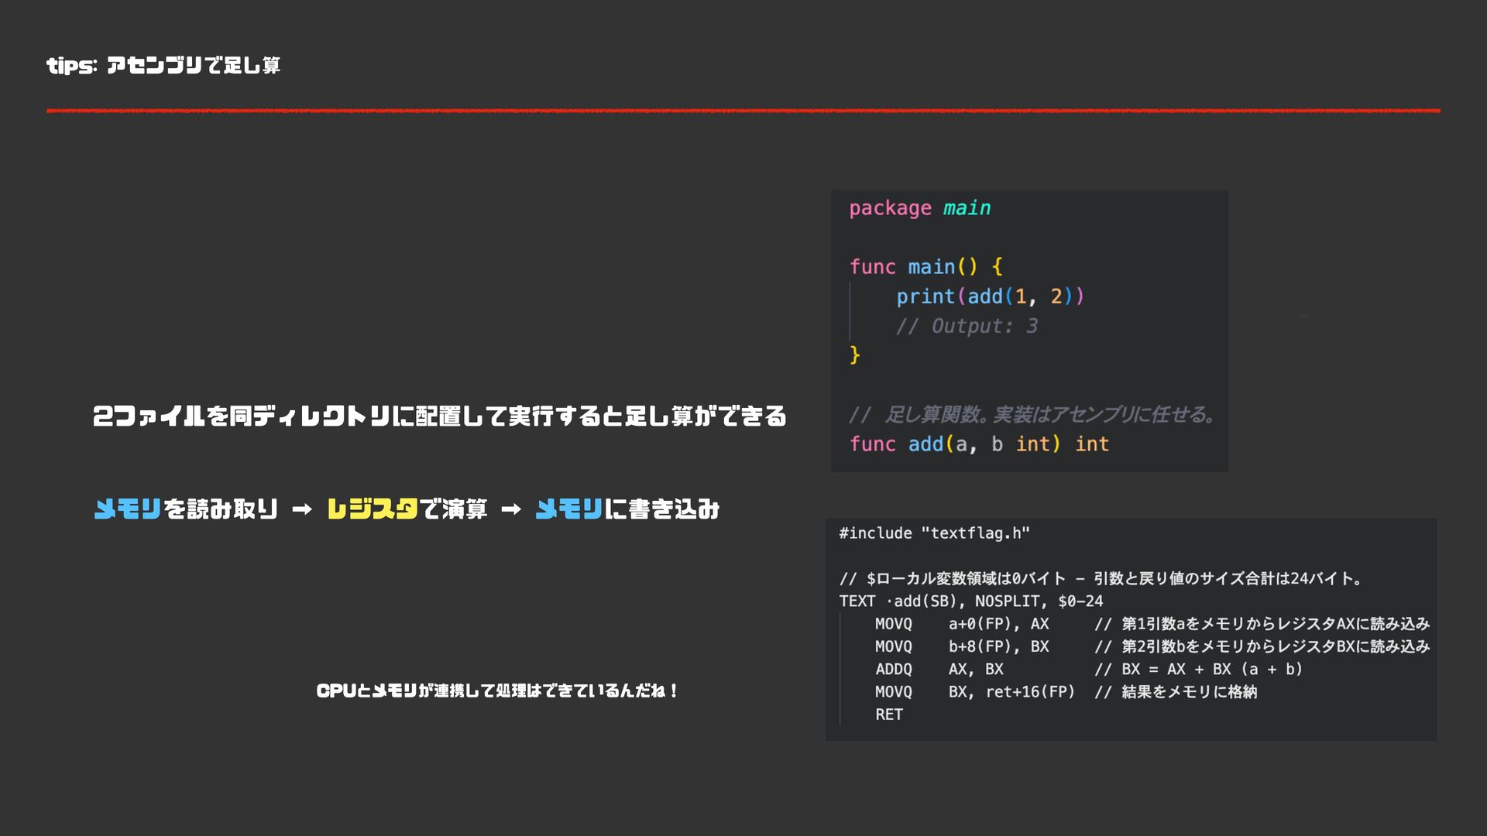Click the 'RET' instruction
The height and width of the screenshot is (836, 1487).
click(x=888, y=714)
